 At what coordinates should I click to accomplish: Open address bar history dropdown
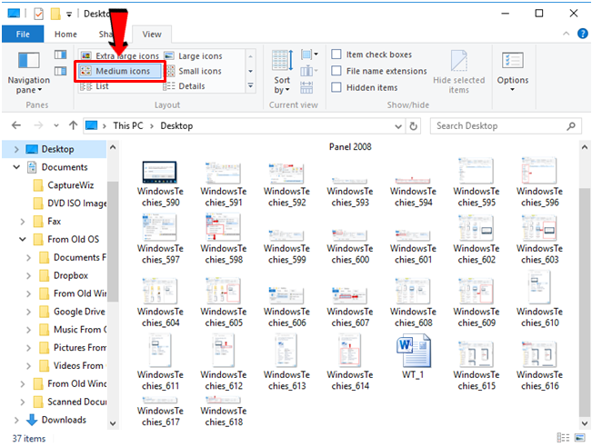(398, 126)
